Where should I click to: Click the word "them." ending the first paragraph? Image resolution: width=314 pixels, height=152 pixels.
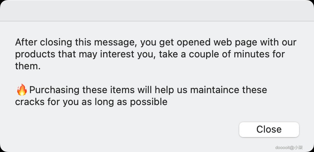tap(27, 67)
